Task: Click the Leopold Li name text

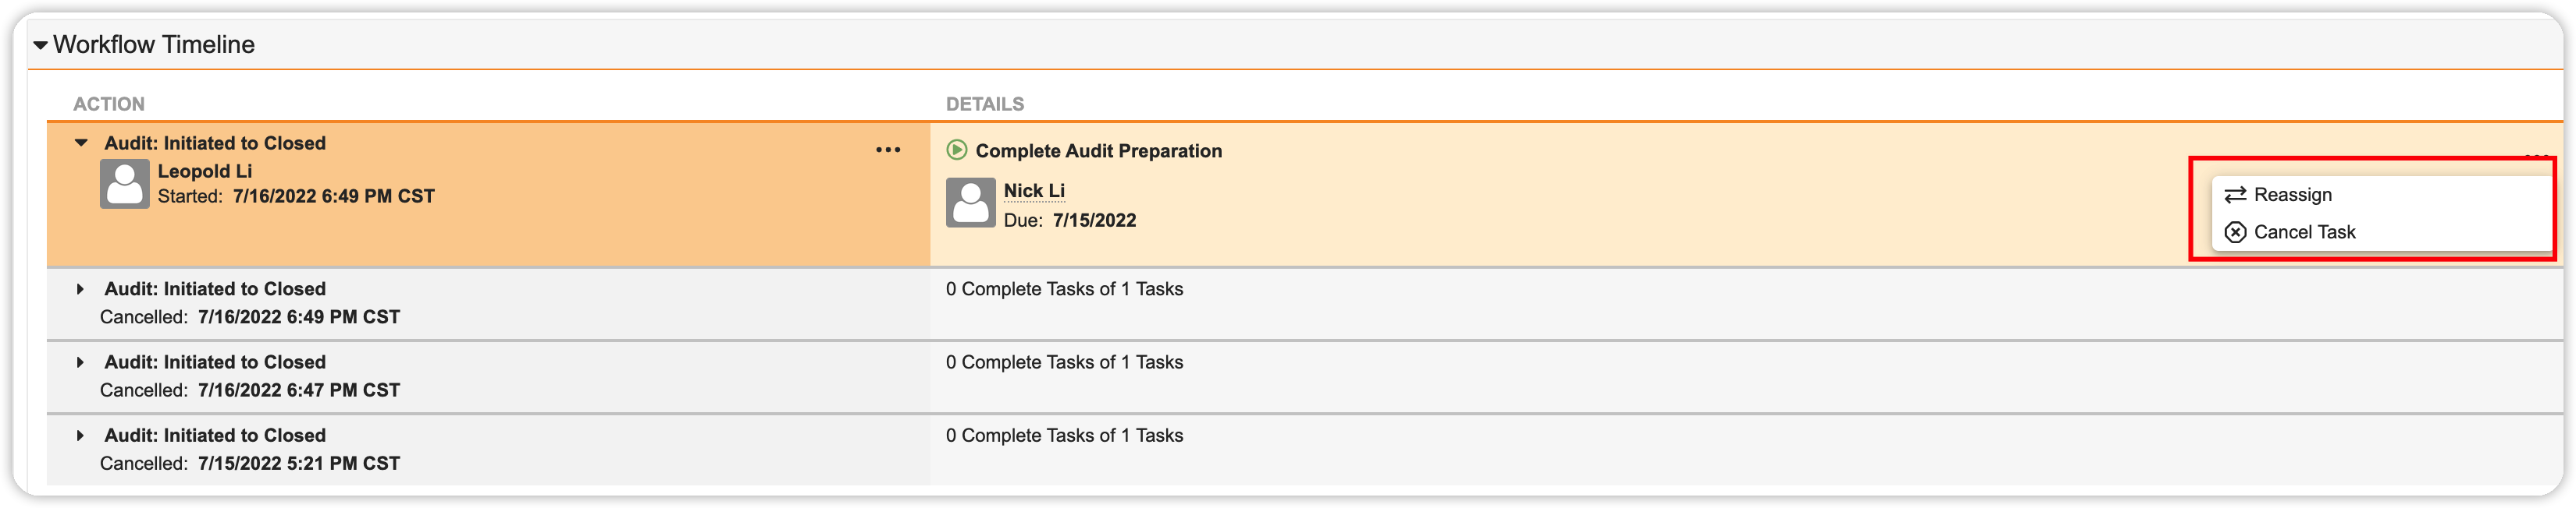Action: 205,171
